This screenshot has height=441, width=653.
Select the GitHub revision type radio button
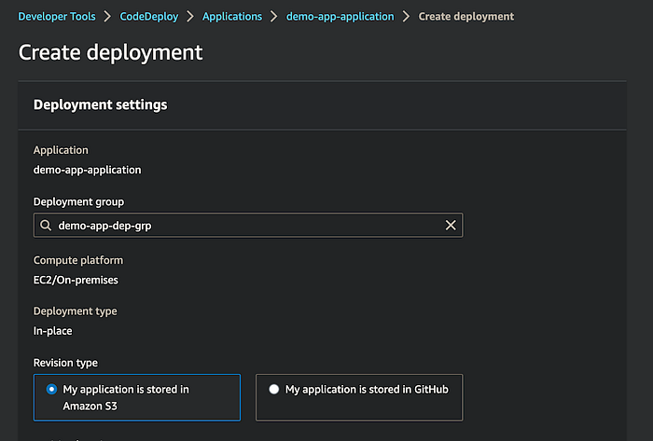pyautogui.click(x=273, y=390)
